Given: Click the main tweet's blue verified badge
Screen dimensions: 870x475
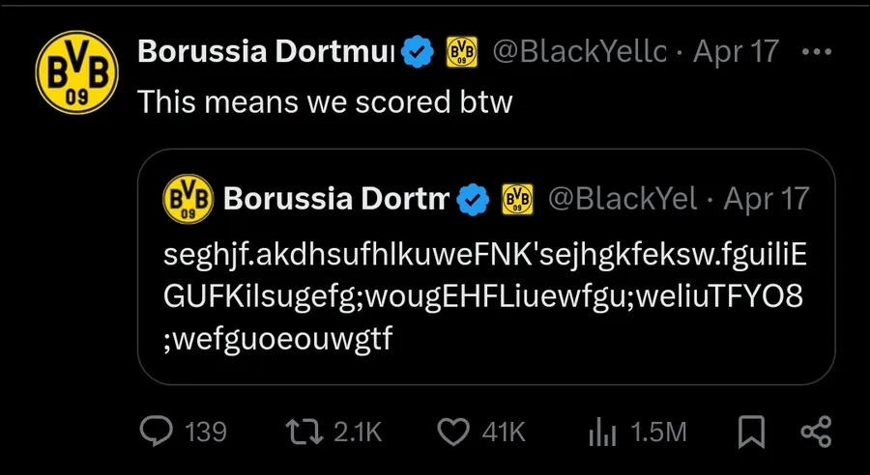Looking at the screenshot, I should point(418,52).
